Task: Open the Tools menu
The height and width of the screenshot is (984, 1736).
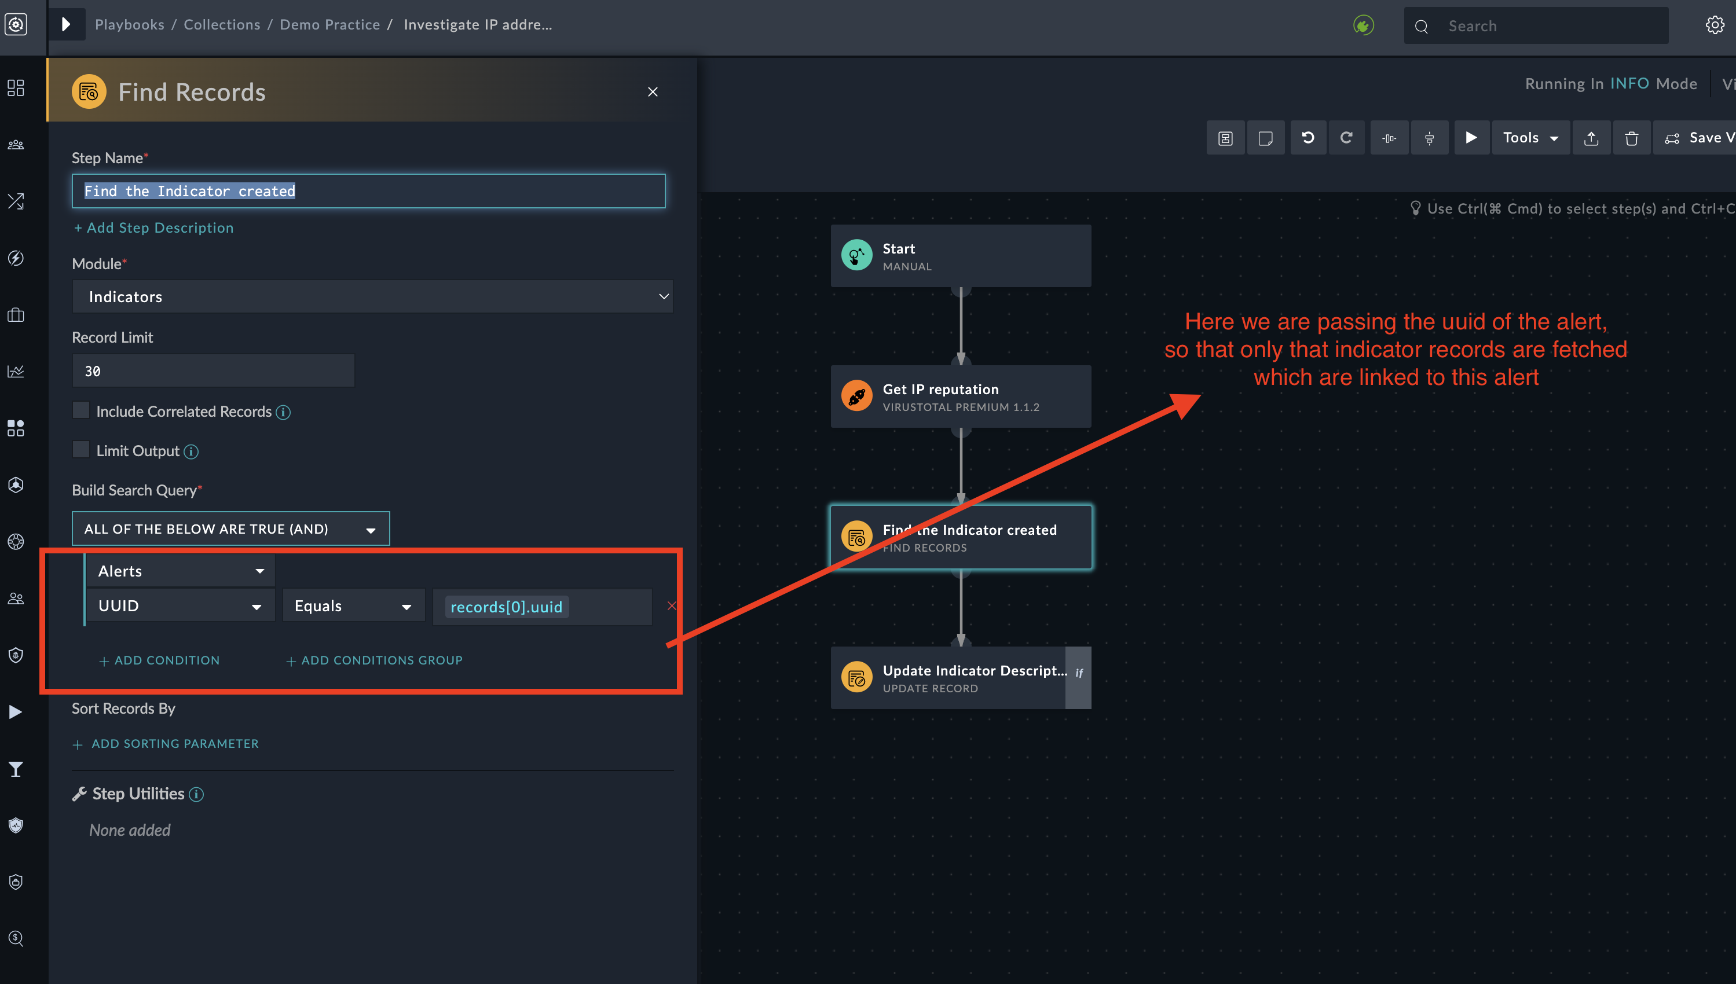Action: pyautogui.click(x=1530, y=138)
